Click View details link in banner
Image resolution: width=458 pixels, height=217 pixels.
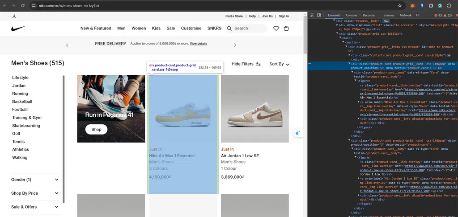click(198, 44)
